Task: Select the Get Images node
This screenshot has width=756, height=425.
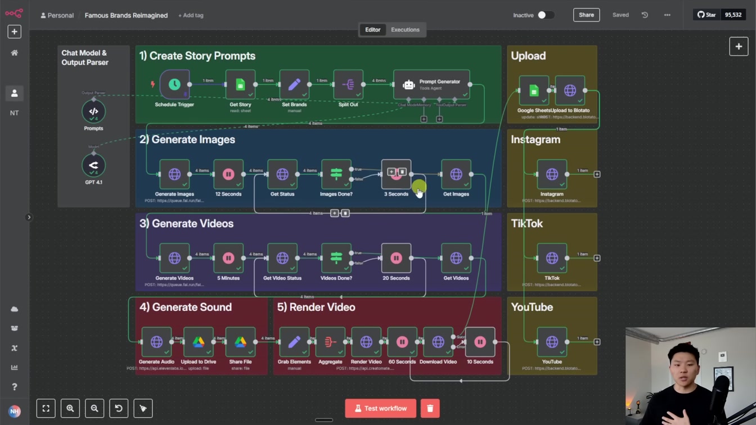Action: [x=456, y=174]
